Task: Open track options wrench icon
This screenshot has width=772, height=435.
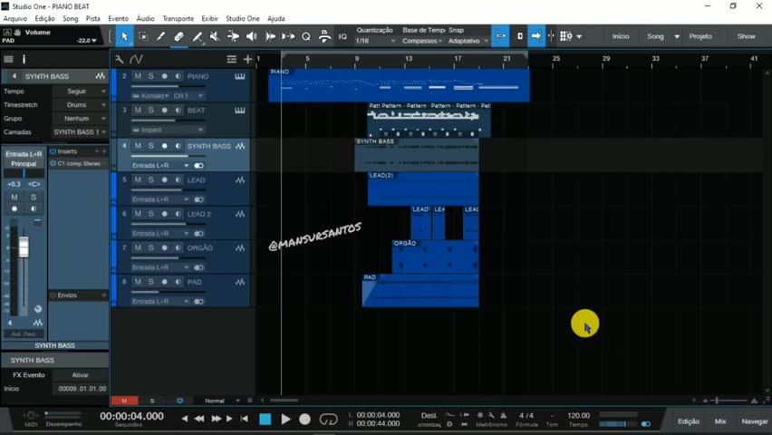Action: (x=119, y=59)
